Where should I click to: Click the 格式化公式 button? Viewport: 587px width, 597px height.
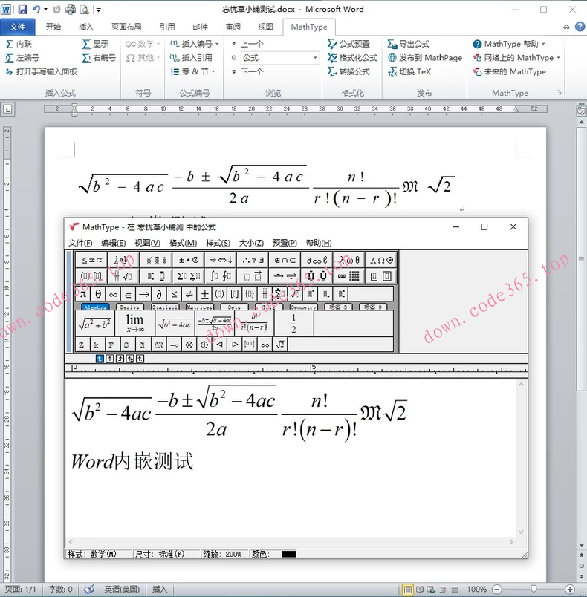(x=353, y=58)
